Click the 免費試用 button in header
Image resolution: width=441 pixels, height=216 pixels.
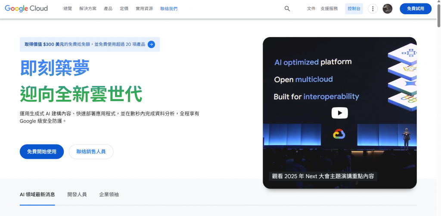coord(416,9)
